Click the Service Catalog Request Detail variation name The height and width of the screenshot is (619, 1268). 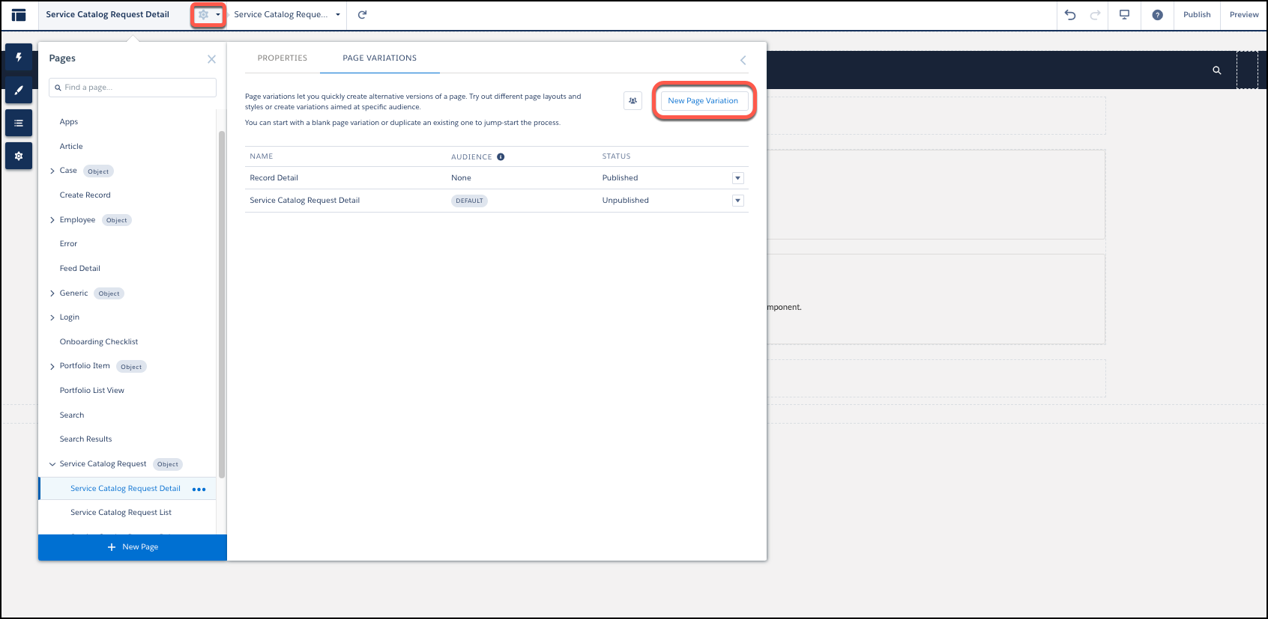pos(305,201)
